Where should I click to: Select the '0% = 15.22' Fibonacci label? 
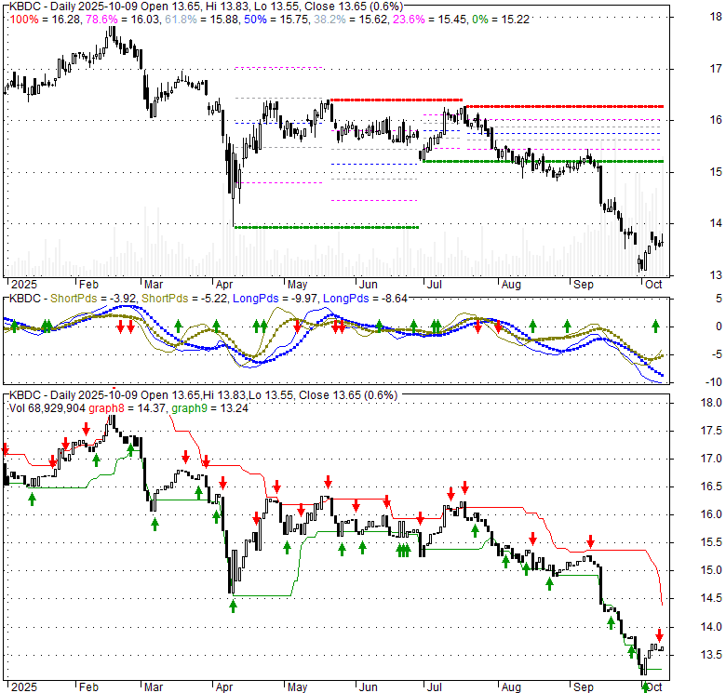click(x=501, y=20)
